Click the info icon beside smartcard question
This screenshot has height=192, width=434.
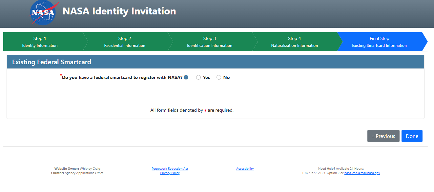(186, 77)
